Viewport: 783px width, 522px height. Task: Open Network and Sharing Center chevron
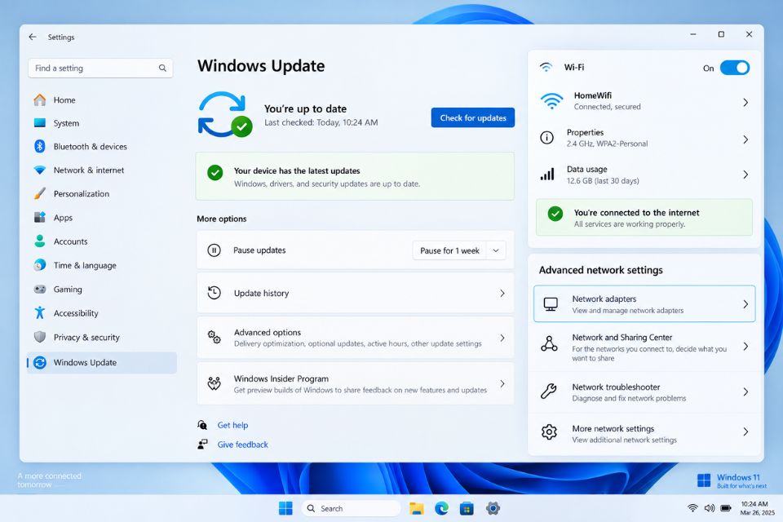coord(745,346)
